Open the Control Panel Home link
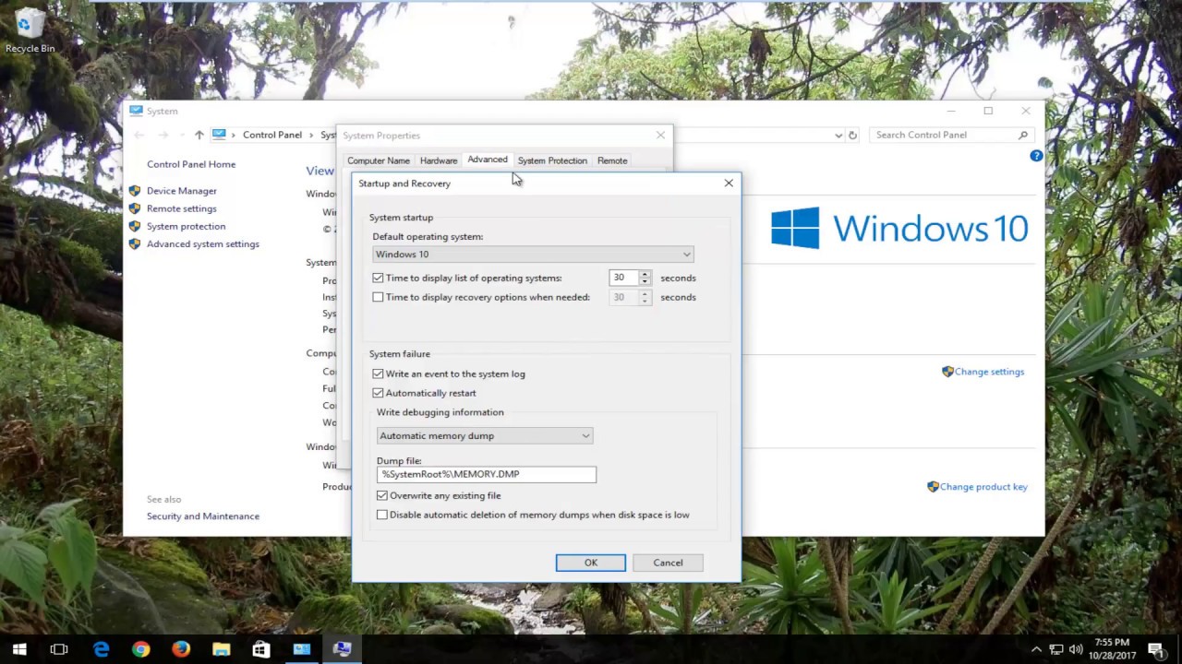This screenshot has height=664, width=1182. [x=191, y=164]
